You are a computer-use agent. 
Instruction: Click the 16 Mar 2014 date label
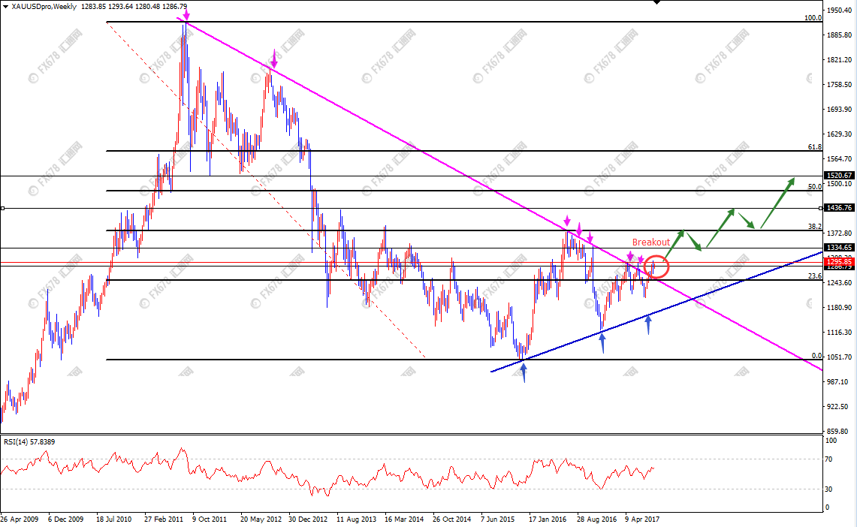(x=404, y=519)
